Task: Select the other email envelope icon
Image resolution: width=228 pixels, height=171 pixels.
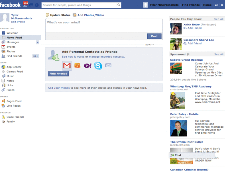Action: pos(108,66)
